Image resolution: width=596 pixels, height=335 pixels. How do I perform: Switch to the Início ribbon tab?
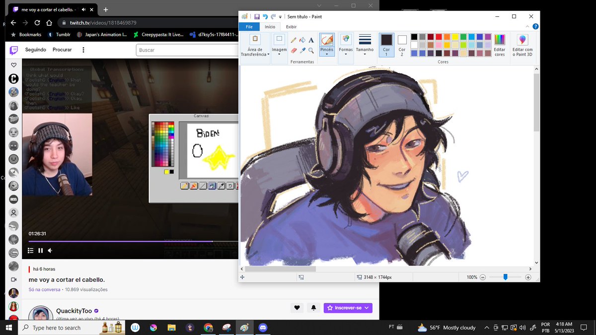[x=270, y=27]
